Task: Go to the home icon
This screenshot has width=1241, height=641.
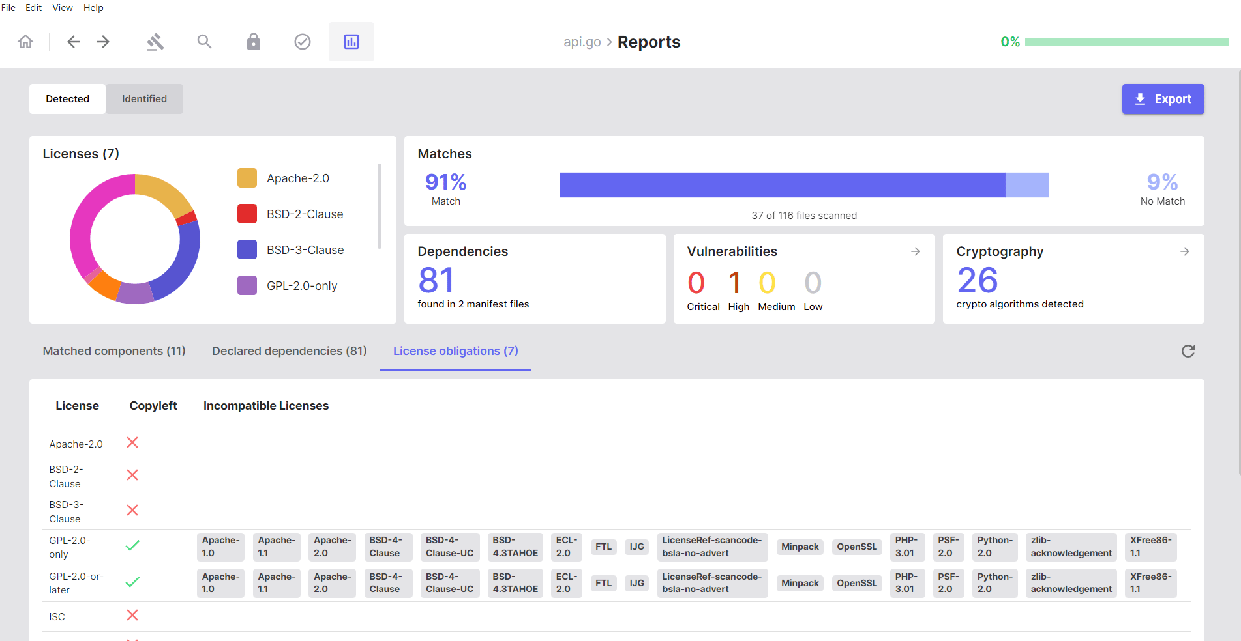Action: (x=25, y=42)
